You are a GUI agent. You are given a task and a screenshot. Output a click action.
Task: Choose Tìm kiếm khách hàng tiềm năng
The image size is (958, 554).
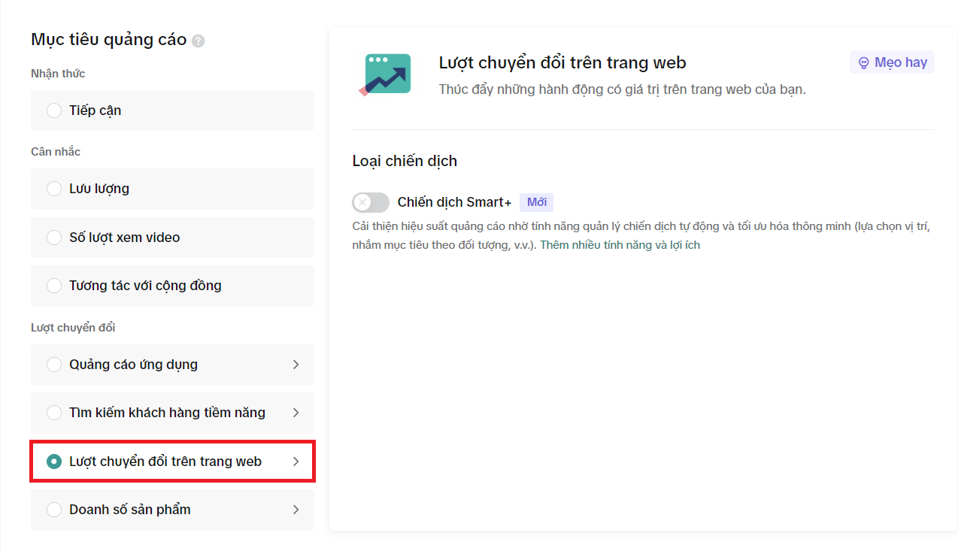coord(172,413)
